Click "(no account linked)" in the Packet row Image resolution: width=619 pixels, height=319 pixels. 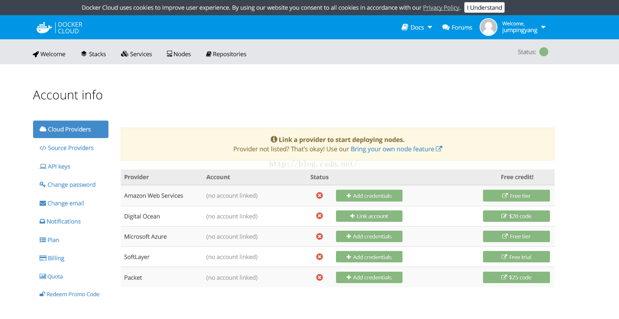pyautogui.click(x=232, y=278)
